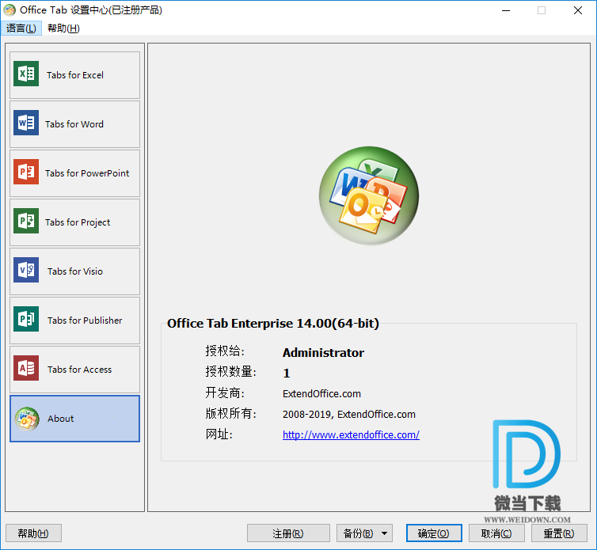Click the 确定(O) OK button
This screenshot has height=550, width=597.
point(434,533)
